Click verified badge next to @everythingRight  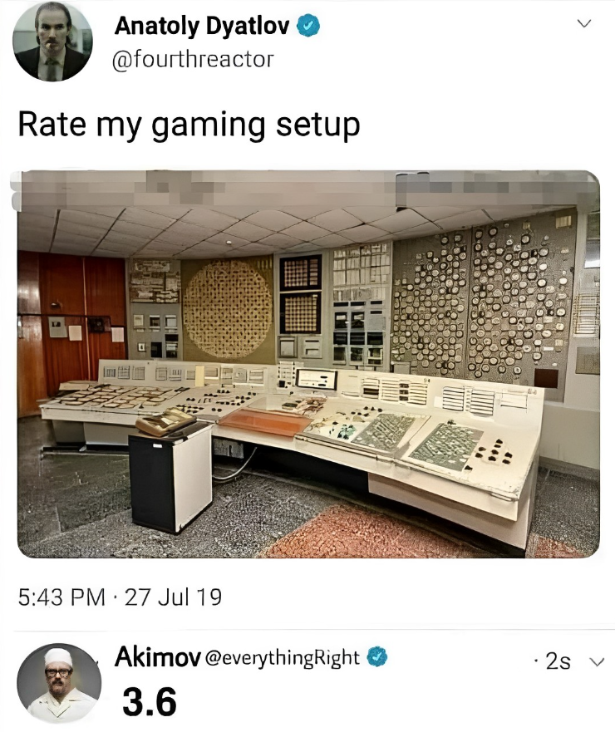click(377, 657)
